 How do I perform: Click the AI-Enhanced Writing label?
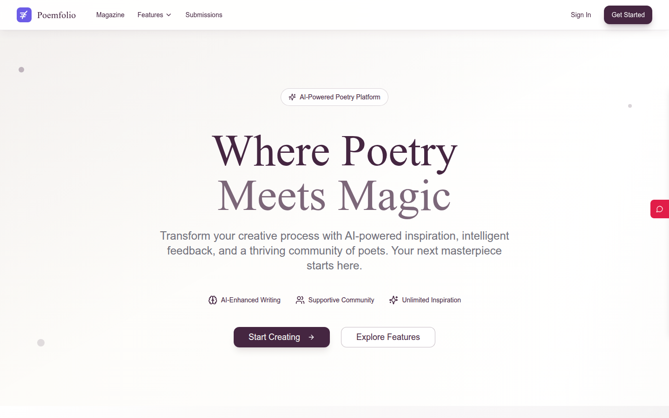tap(250, 300)
